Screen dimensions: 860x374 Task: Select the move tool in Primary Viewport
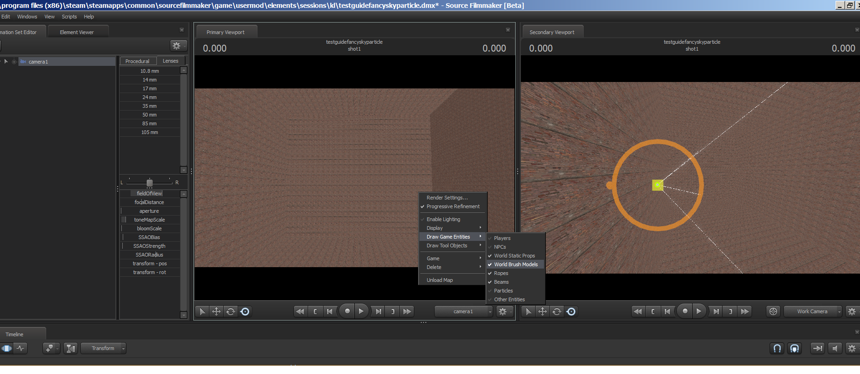pos(216,312)
